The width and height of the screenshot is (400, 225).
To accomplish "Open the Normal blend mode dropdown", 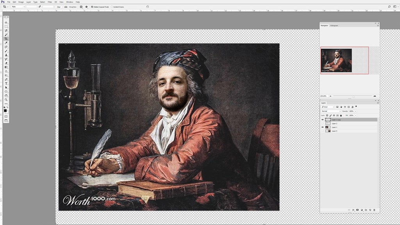I will tap(331, 111).
